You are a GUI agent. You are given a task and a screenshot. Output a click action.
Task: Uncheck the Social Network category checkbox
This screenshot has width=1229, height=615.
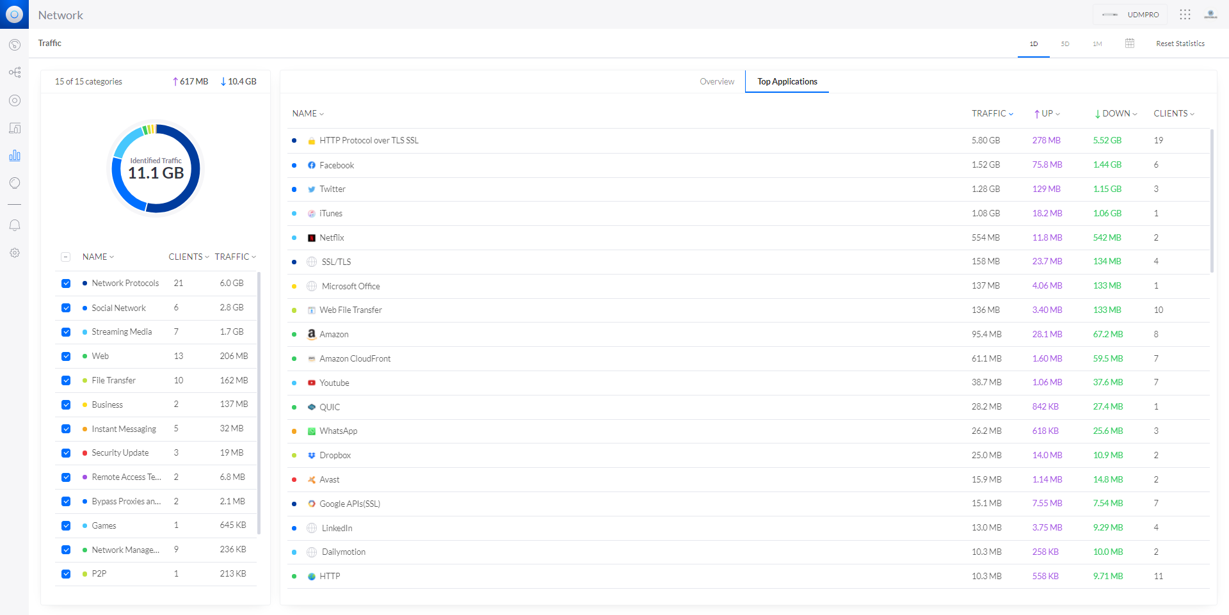[66, 308]
